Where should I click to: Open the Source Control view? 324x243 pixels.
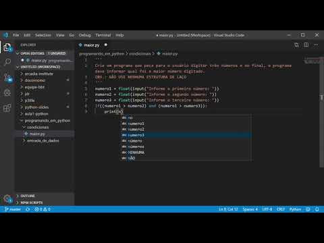click(x=8, y=78)
